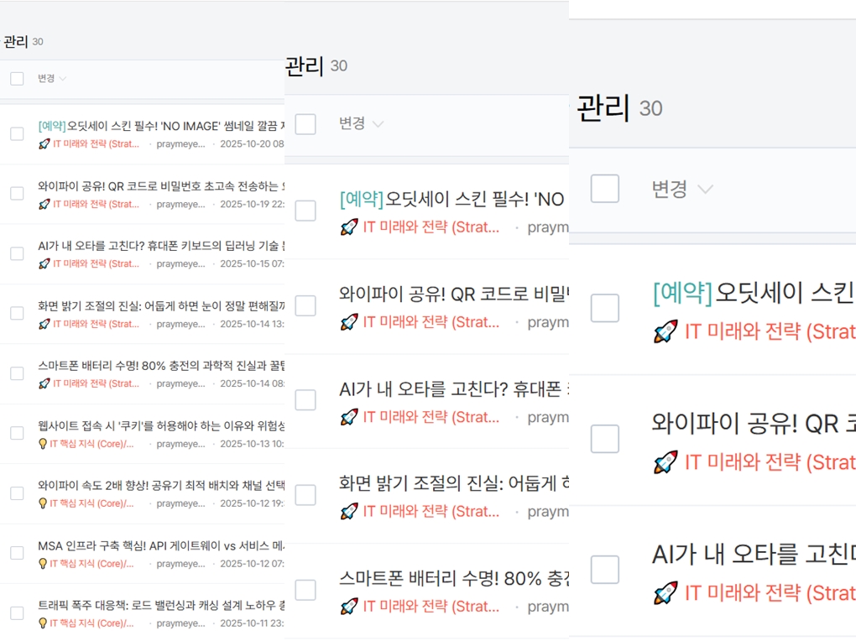Open the post 트래픽 폭주 대응책: 로드 밸런싱
The width and height of the screenshot is (856, 641).
[x=162, y=605]
